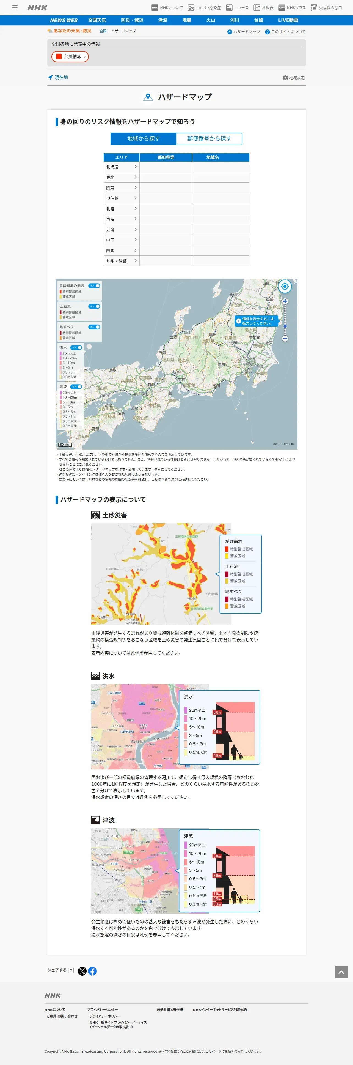Expand the 近畿 area row
The width and height of the screenshot is (353, 1065).
click(122, 230)
